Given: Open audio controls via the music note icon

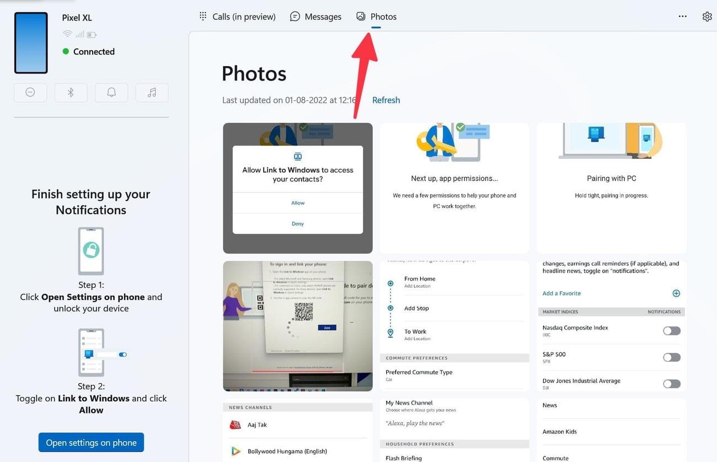Looking at the screenshot, I should [152, 92].
